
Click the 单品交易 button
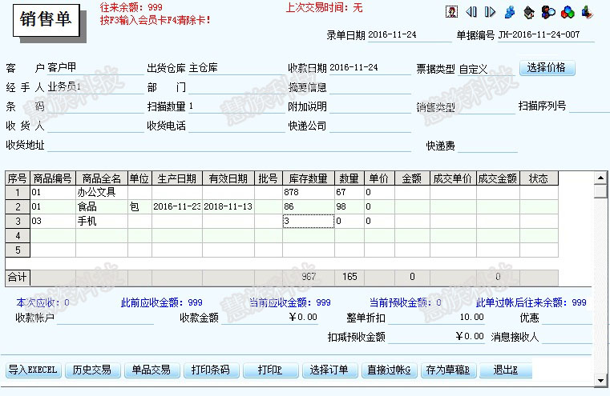tap(151, 370)
